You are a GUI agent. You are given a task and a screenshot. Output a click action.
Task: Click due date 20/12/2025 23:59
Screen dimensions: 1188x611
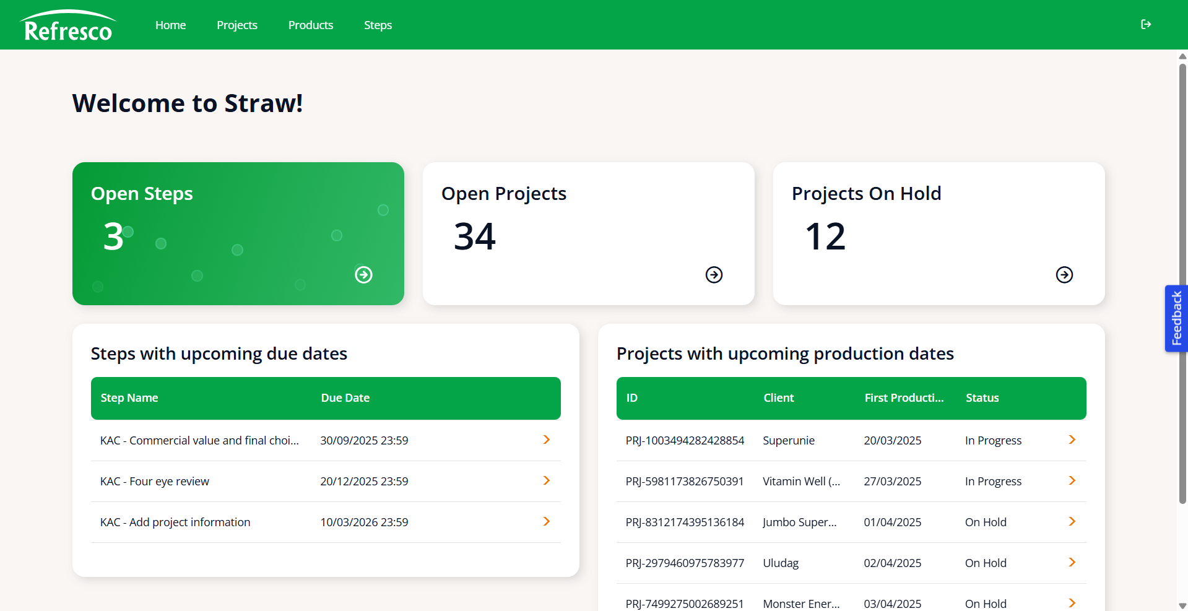[364, 481]
